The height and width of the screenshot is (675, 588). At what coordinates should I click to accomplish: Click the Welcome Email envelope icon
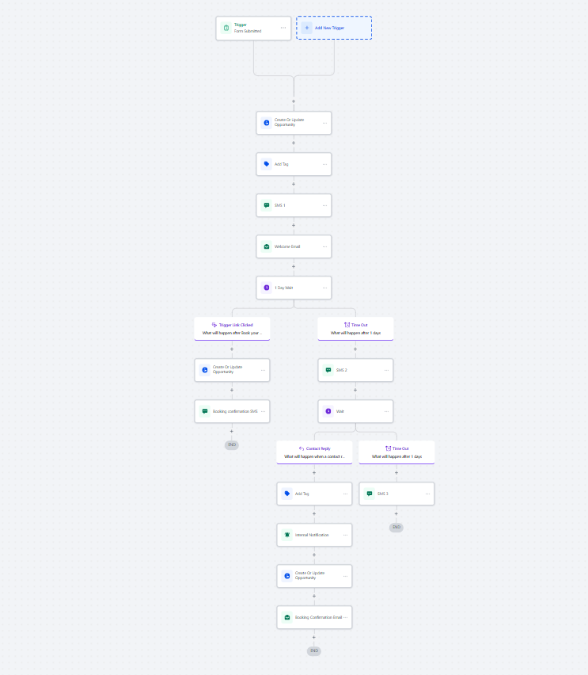point(267,246)
